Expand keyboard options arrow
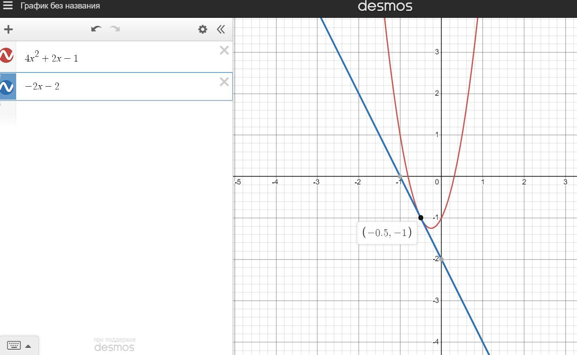The height and width of the screenshot is (355, 577). click(28, 346)
